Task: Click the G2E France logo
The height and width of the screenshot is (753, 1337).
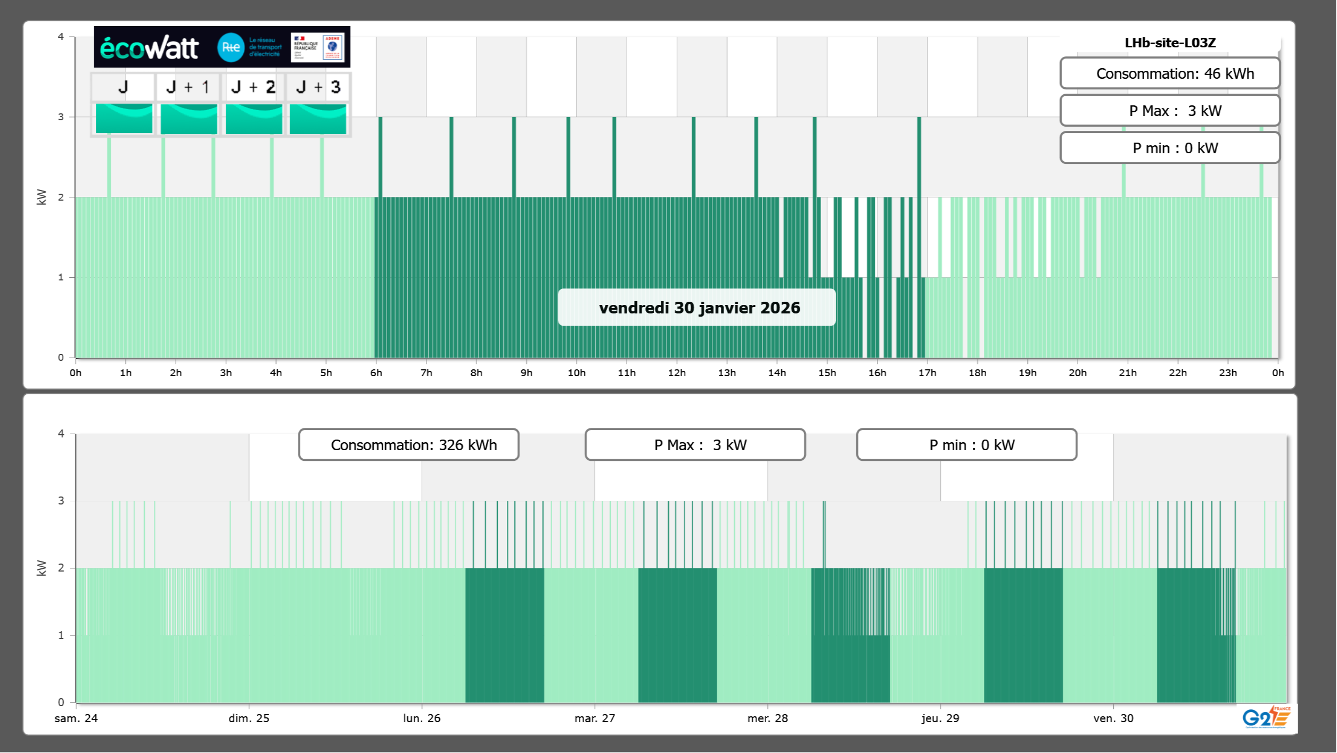Action: point(1266,717)
